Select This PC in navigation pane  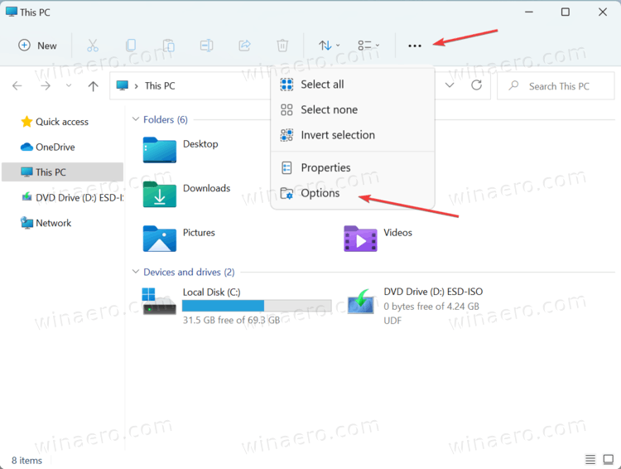[x=62, y=172]
